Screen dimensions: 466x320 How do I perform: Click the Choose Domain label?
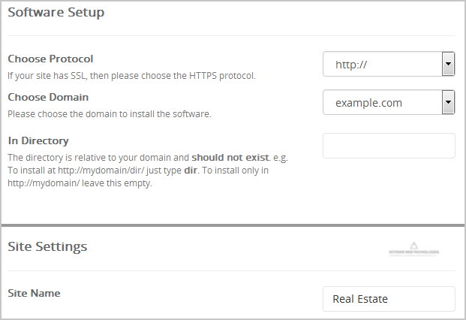(x=48, y=97)
